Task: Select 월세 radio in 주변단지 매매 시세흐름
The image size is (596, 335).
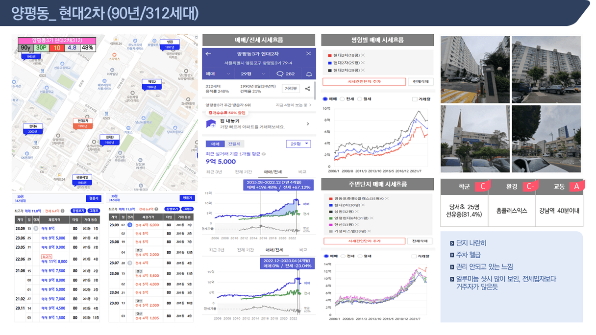Action: click(359, 256)
